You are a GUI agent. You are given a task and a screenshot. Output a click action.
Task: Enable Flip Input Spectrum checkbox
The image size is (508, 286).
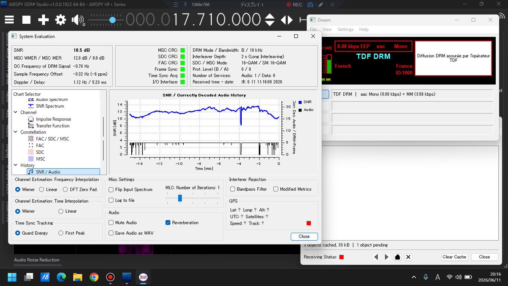pyautogui.click(x=130, y=189)
